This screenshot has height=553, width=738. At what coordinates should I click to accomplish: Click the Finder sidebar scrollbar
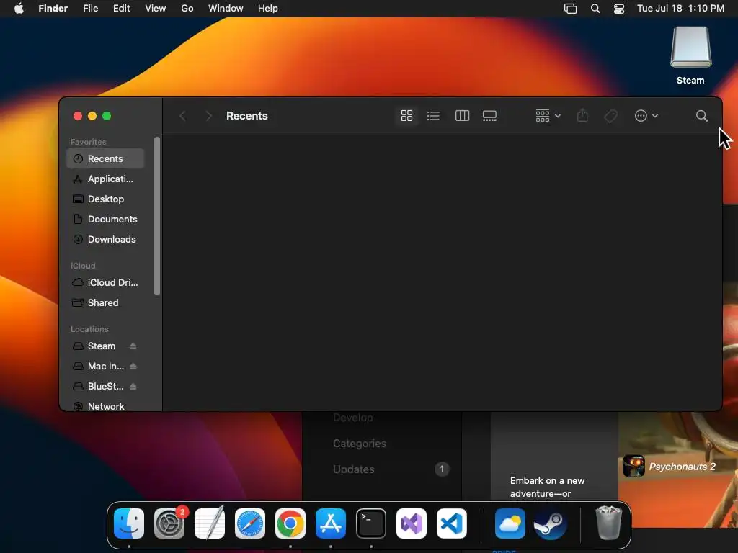coord(157,216)
